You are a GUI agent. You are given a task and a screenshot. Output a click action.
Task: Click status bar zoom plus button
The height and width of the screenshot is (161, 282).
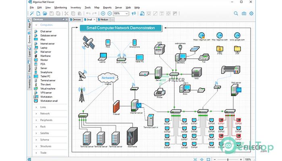tap(241, 159)
